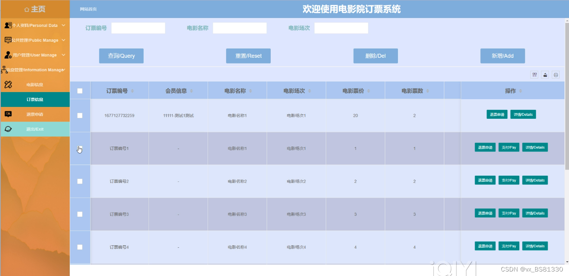Click the ticket price cell "20"
Screen dimensions: 569x276
click(x=355, y=115)
